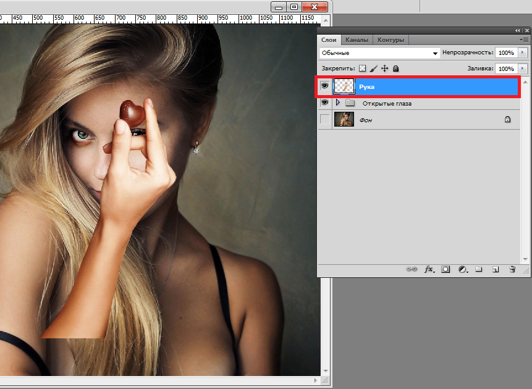Image resolution: width=532 pixels, height=389 pixels.
Task: Switch to the Каналы tab
Action: click(x=357, y=40)
